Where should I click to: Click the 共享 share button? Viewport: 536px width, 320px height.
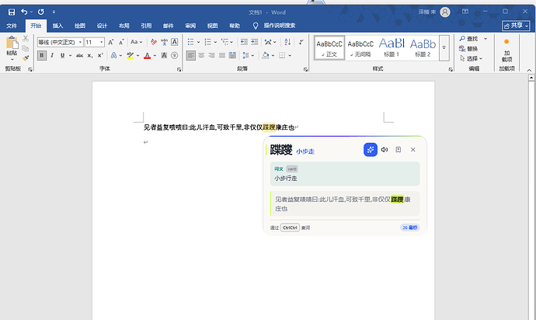pyautogui.click(x=516, y=26)
